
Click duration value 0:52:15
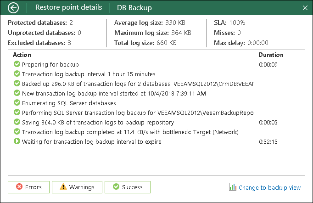[268, 141]
